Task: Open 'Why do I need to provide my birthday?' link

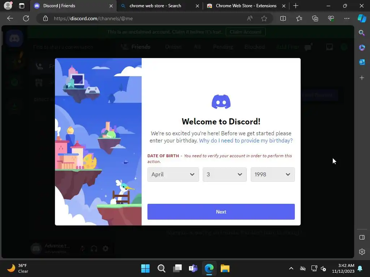Action: click(x=246, y=141)
